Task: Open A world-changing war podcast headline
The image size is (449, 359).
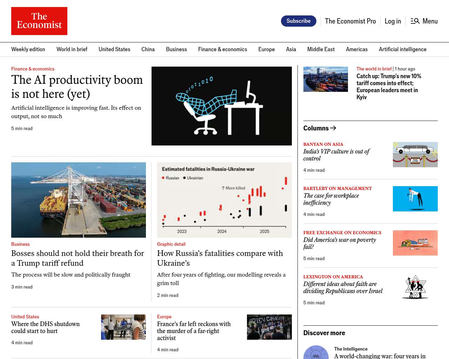Action: (x=380, y=356)
